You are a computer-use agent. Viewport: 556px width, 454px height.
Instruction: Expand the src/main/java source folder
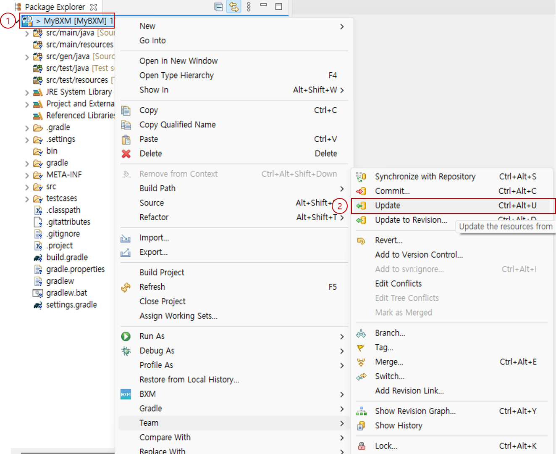pos(27,33)
